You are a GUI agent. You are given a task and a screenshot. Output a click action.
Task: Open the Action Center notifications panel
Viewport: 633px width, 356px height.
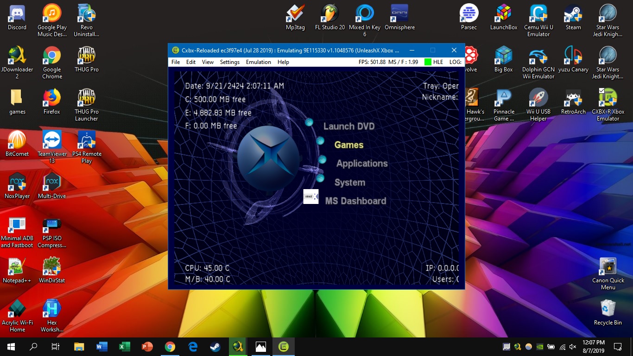click(x=617, y=347)
